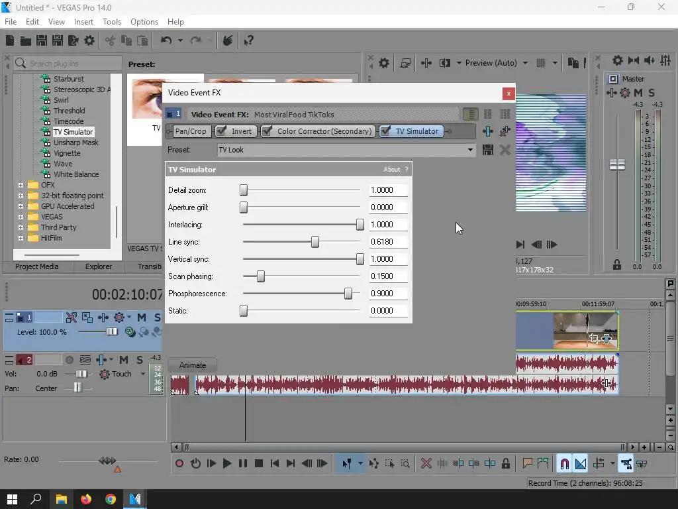
Task: Expand the GPU Accelerated folder
Action: [21, 207]
